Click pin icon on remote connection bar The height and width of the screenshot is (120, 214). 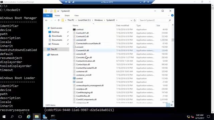coord(66,2)
